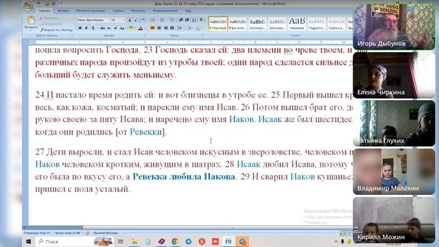Click the Русский (Россия) language indicator
The image size is (439, 247).
106,233
